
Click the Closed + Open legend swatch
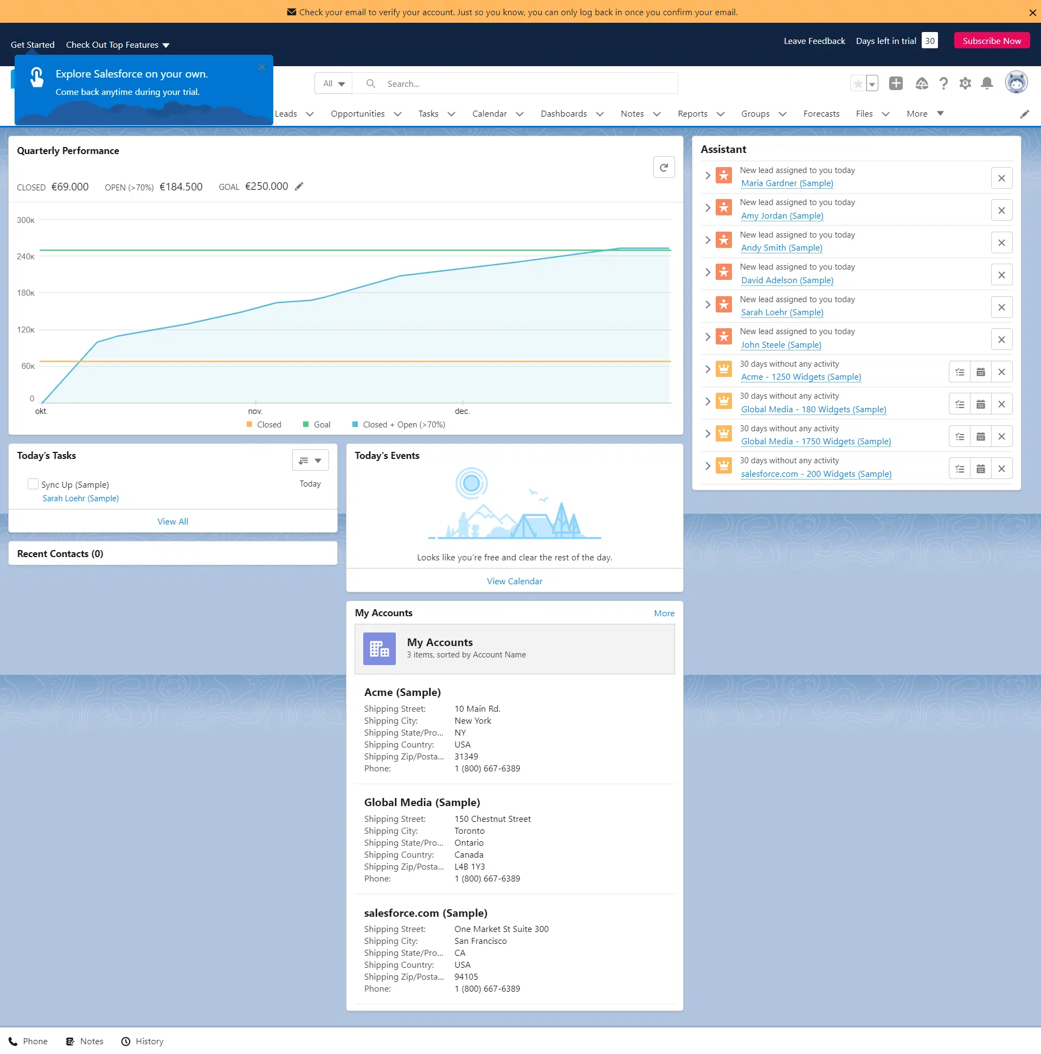355,425
